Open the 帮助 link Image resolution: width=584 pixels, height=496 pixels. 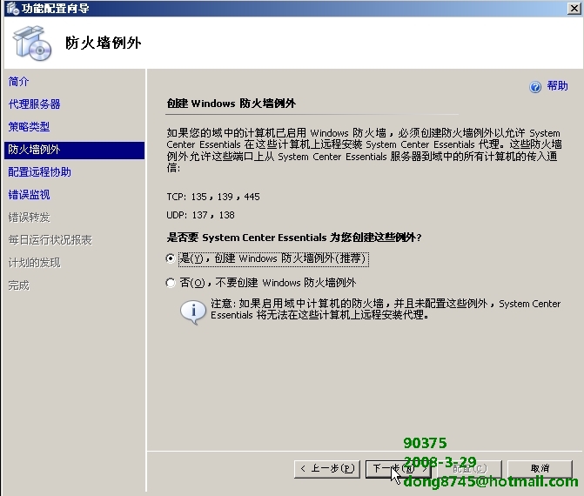pos(557,86)
